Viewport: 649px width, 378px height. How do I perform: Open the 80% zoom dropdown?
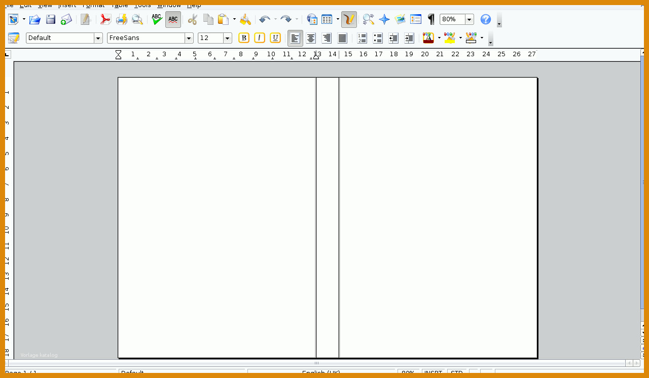[470, 19]
